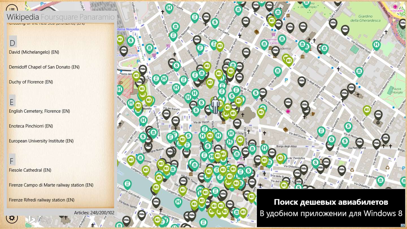The width and height of the screenshot is (407, 229).
Task: Switch to the Foursquare tab
Action: click(x=59, y=17)
